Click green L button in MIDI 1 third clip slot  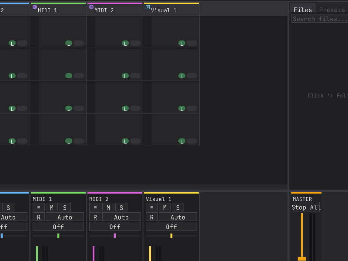pyautogui.click(x=69, y=108)
